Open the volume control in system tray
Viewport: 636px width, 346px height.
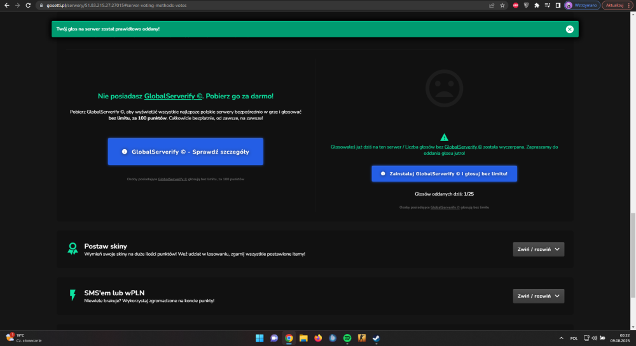594,338
